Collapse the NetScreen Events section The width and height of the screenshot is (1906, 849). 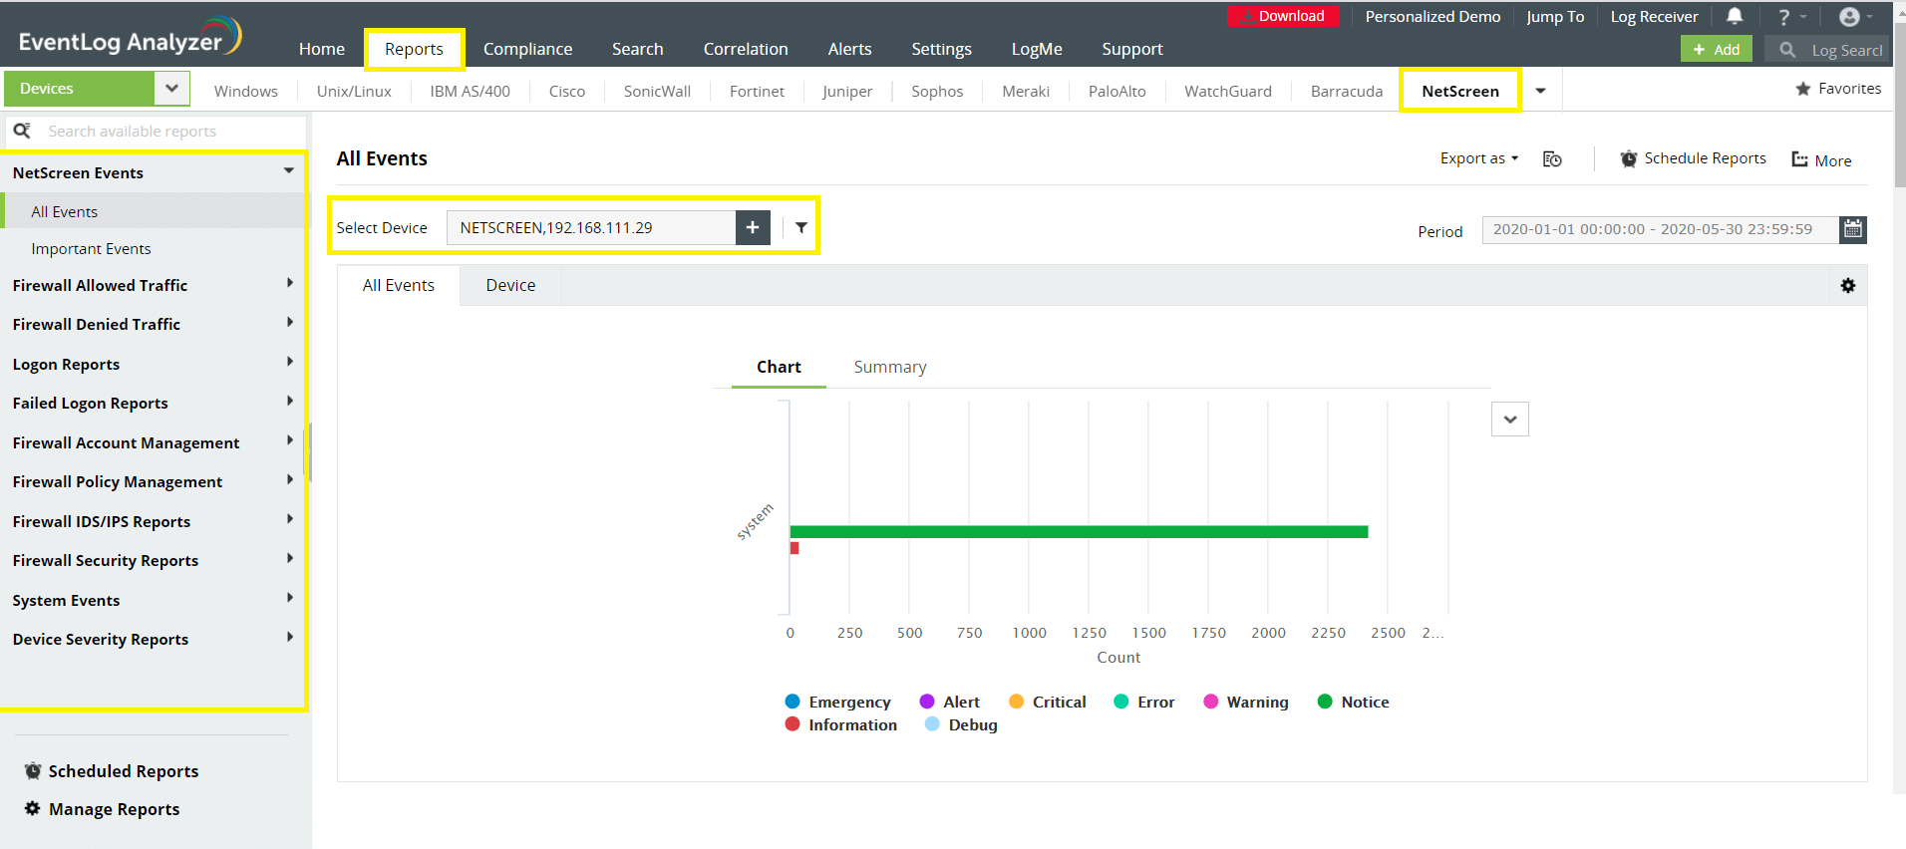click(x=289, y=171)
